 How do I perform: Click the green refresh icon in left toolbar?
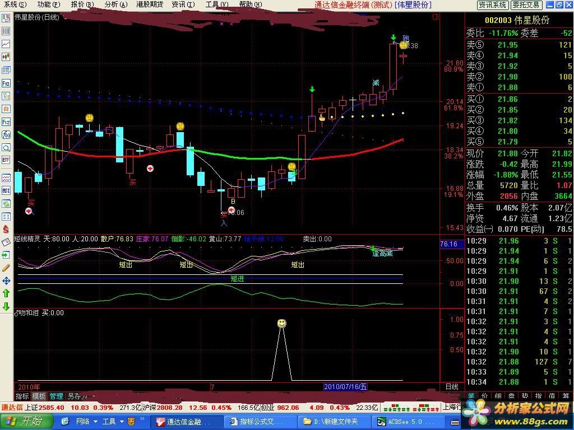click(x=6, y=204)
